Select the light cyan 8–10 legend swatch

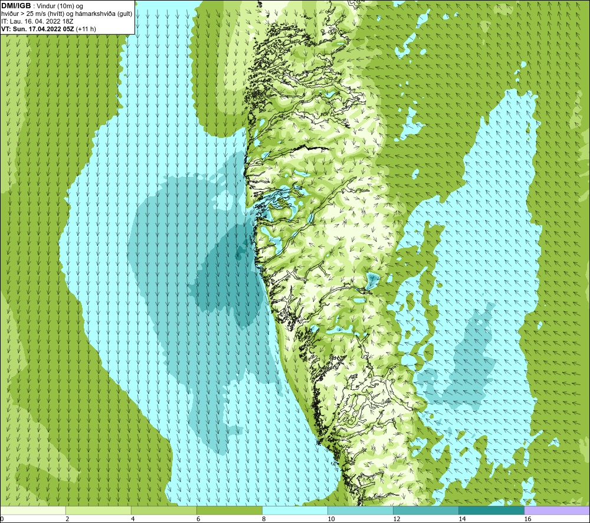point(295,510)
